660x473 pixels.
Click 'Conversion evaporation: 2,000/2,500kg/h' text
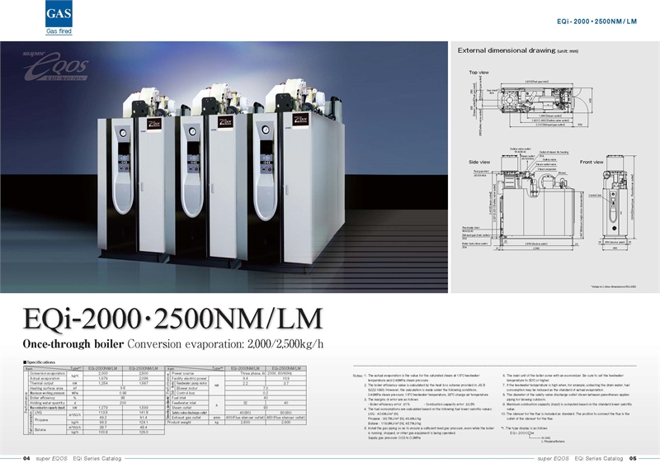tap(225, 344)
